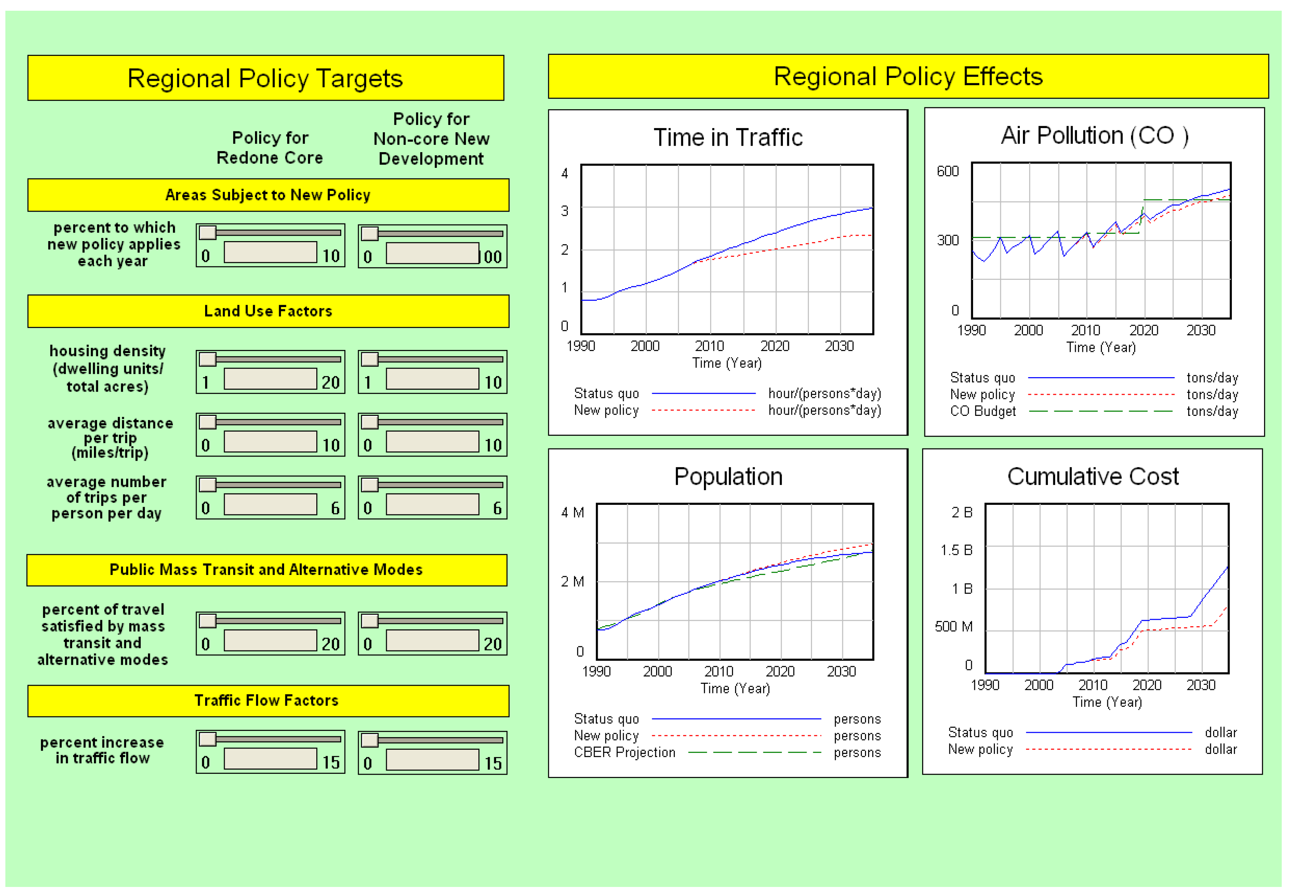Click Non-core percent policy applies value field
This screenshot has width=1294, height=895.
[432, 253]
